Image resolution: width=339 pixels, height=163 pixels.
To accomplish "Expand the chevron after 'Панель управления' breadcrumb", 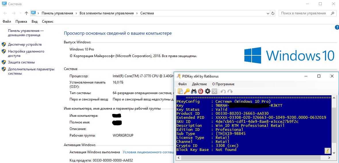I will point(76,13).
